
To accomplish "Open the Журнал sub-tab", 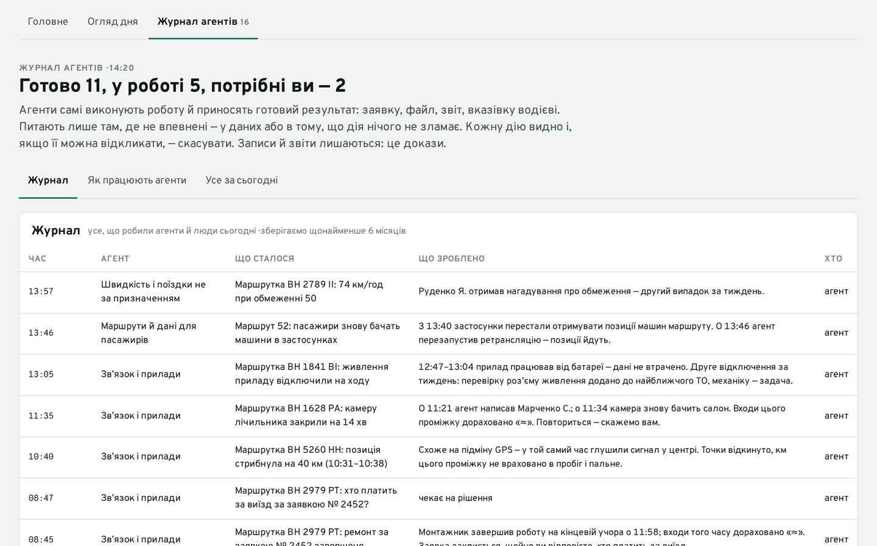I will [48, 180].
